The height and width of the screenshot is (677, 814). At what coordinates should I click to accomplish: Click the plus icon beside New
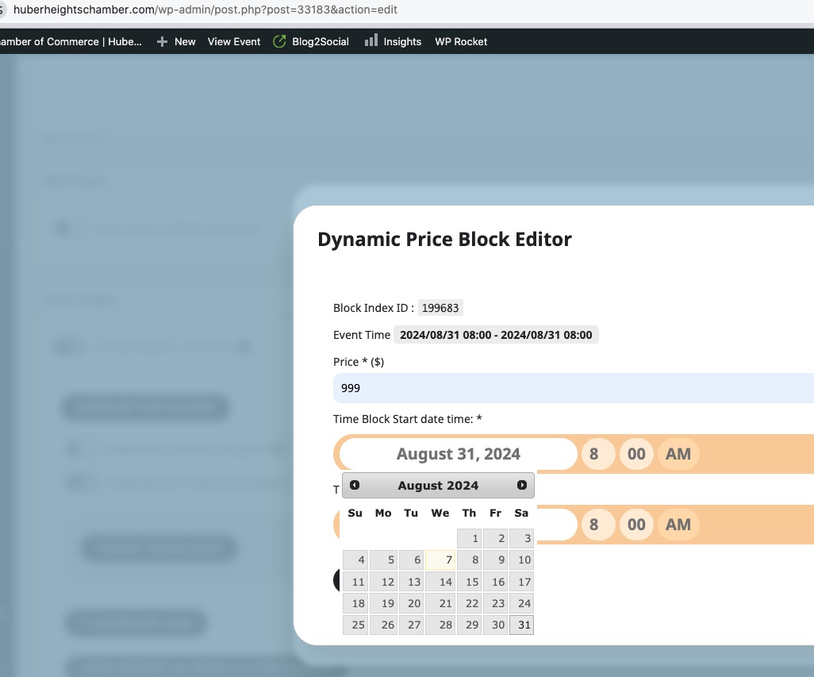click(162, 41)
